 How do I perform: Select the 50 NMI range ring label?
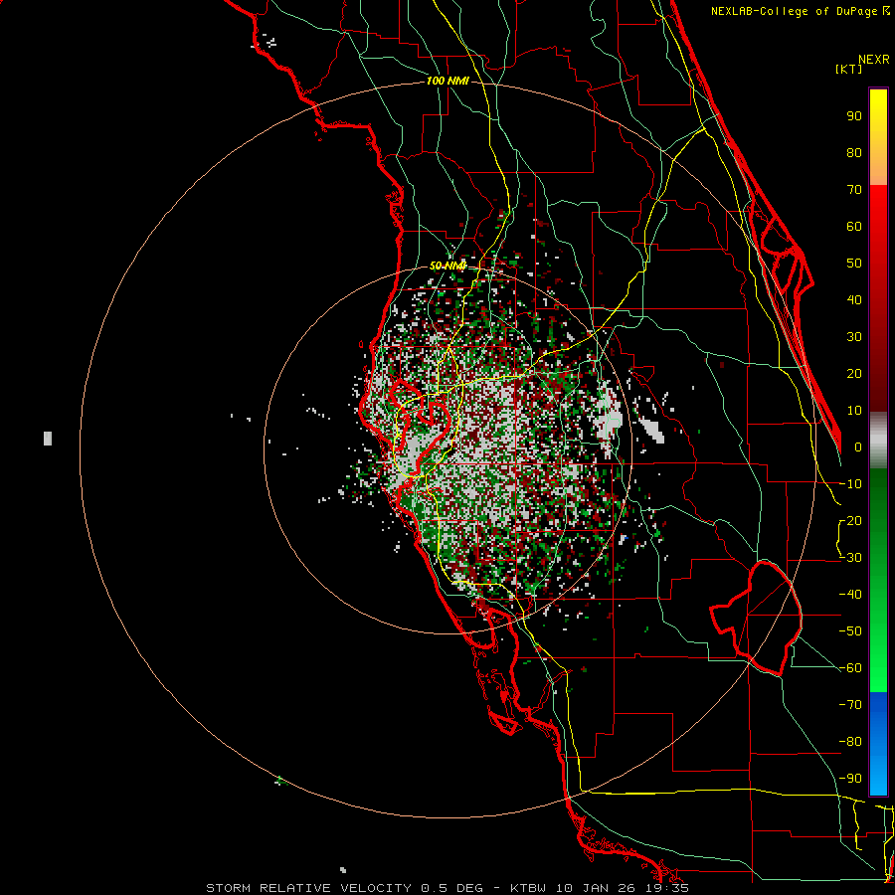(447, 266)
